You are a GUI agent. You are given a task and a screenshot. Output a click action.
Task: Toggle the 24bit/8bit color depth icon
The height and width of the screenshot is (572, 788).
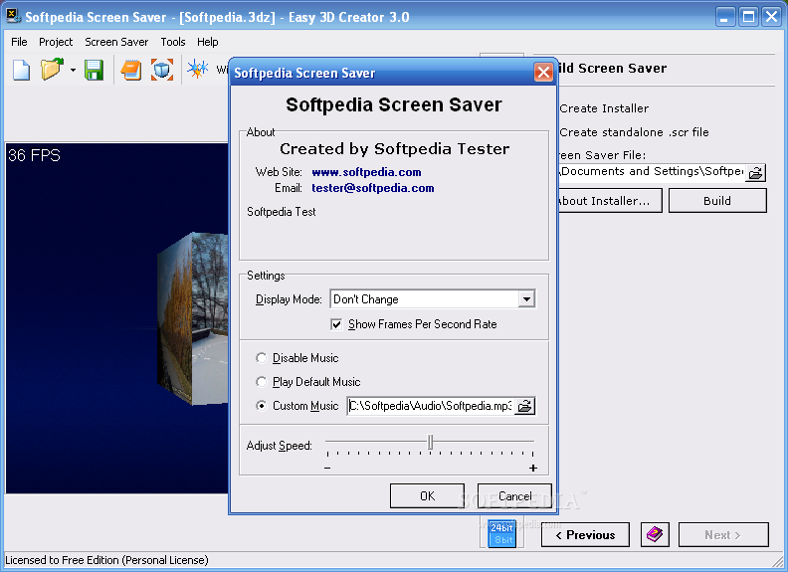point(501,534)
